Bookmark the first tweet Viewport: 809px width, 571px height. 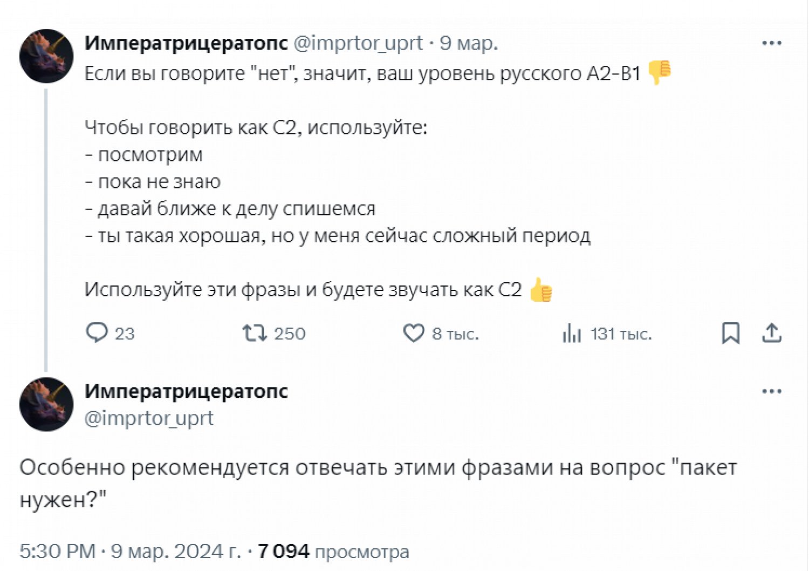[x=730, y=333]
